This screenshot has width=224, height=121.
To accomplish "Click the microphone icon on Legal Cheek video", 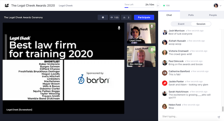I will click(x=152, y=26).
